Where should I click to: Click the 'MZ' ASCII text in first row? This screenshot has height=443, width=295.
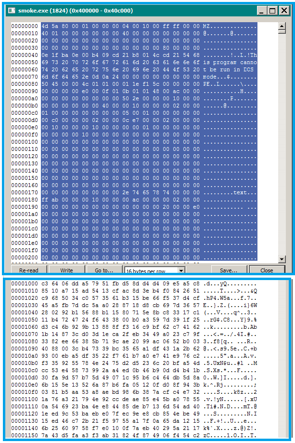click(206, 26)
